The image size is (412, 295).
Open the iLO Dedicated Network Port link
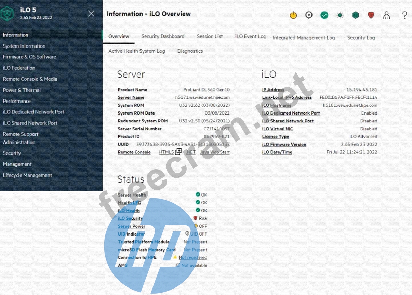coord(291,113)
